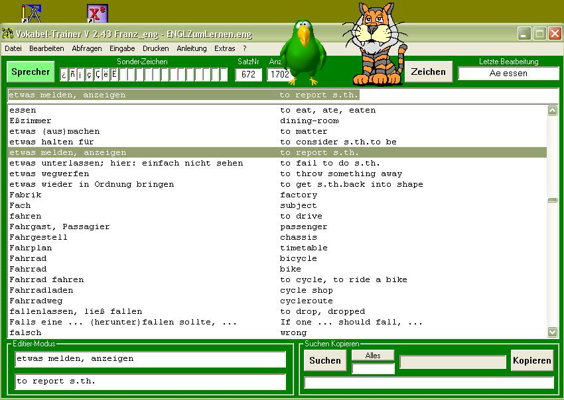This screenshot has width=564, height=400.
Task: Click the Kopieren button
Action: click(531, 361)
